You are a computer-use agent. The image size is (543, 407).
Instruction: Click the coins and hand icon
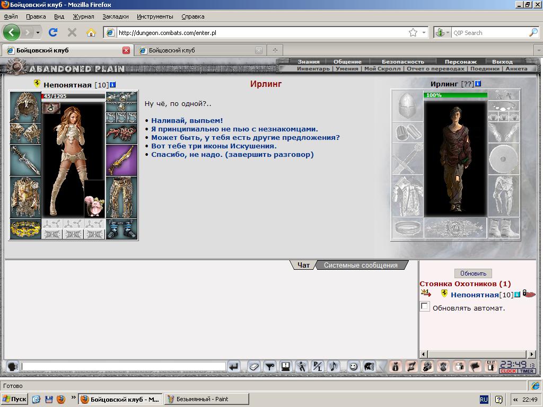point(427,366)
